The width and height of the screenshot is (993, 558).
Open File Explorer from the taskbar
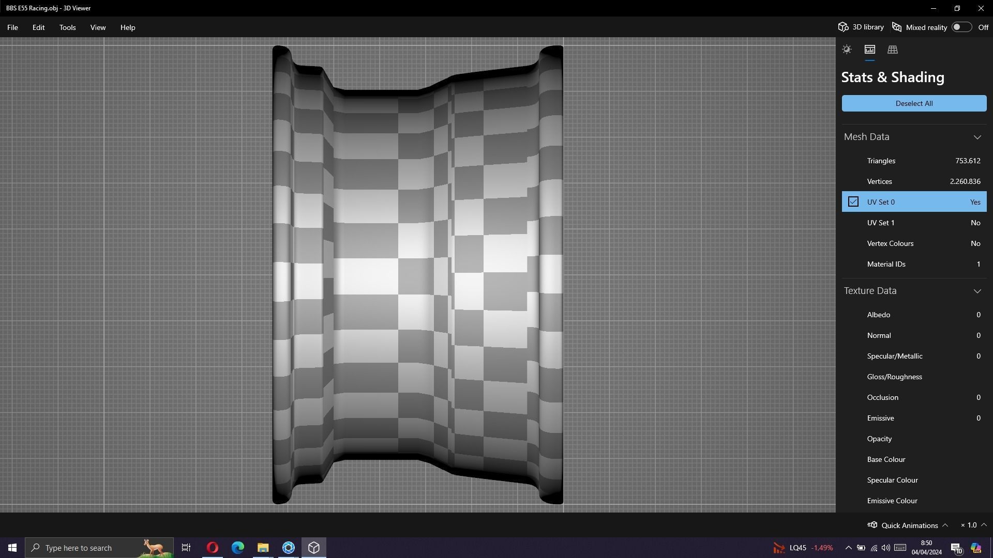point(263,548)
